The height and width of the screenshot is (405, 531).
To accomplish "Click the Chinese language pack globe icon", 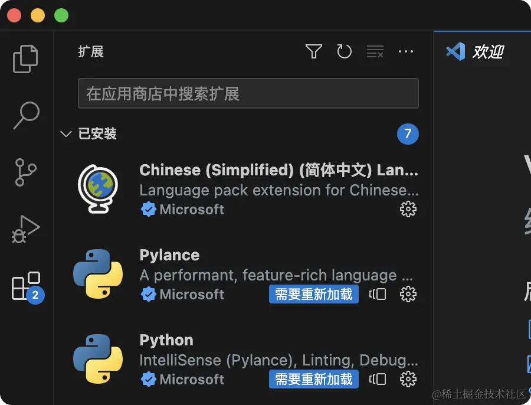I will coord(98,189).
